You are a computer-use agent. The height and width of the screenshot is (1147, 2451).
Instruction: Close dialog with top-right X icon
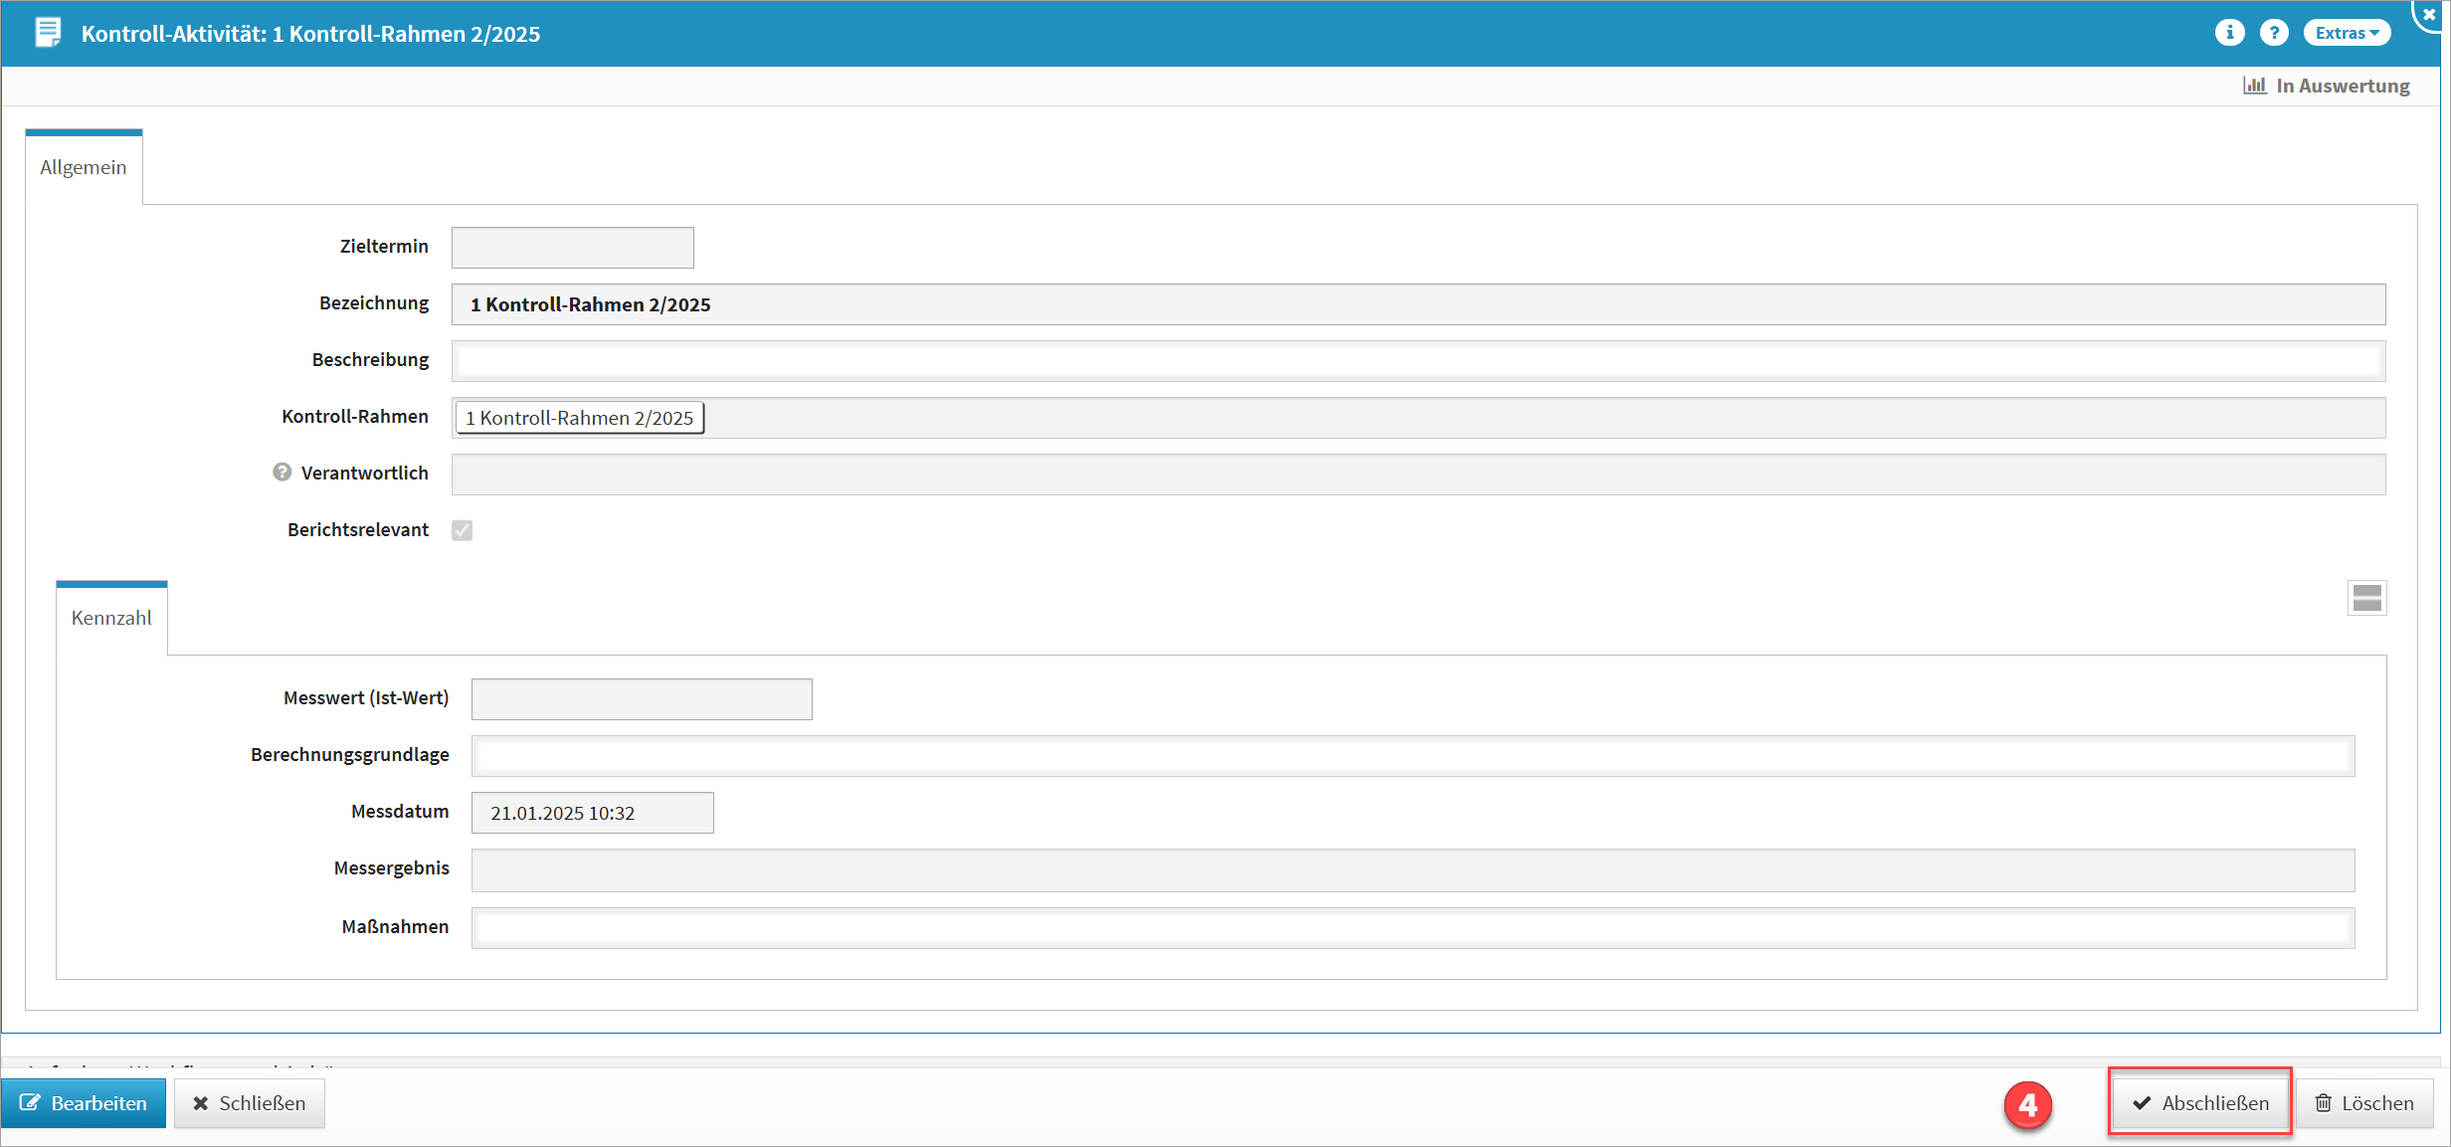click(x=2428, y=15)
